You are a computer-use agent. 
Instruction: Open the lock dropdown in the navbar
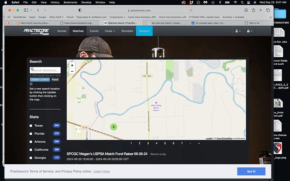point(250,31)
